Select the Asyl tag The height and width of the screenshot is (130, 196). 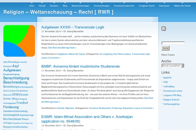16,66
